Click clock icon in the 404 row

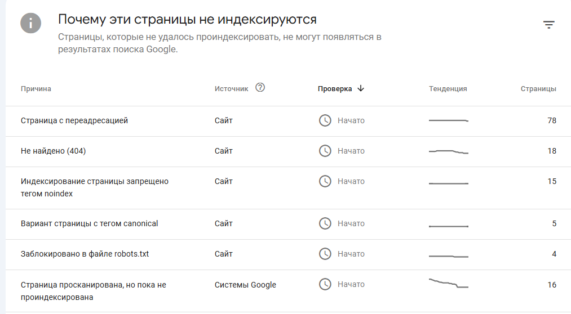tap(325, 151)
